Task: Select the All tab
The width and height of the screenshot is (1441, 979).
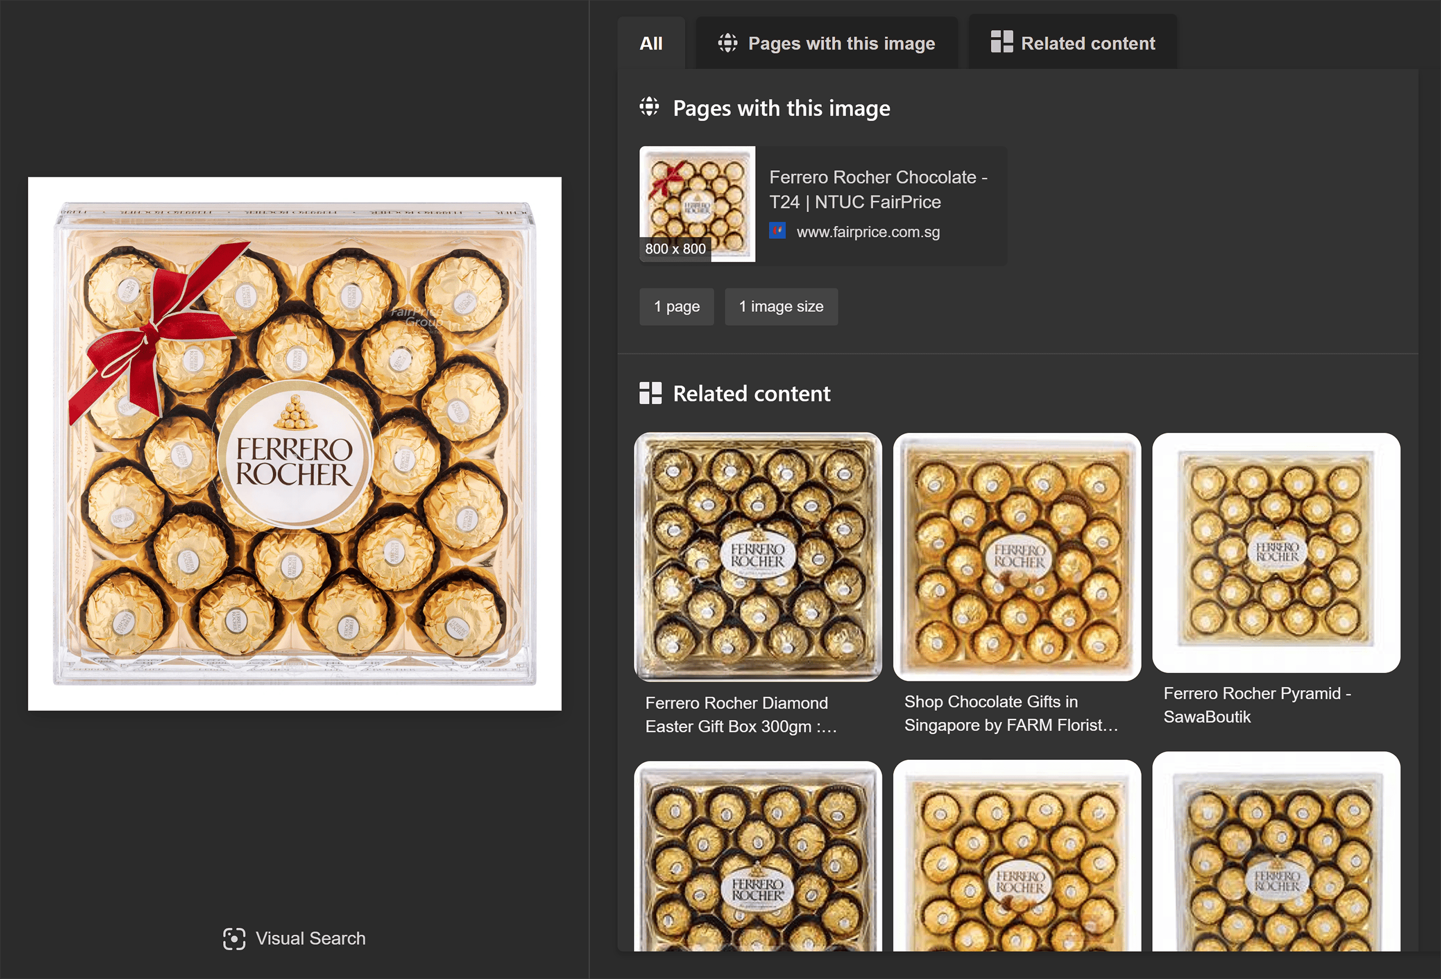Action: point(651,42)
